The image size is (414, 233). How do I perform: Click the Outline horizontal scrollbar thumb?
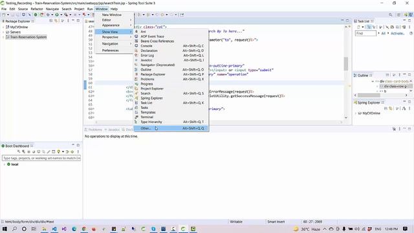pos(369,95)
